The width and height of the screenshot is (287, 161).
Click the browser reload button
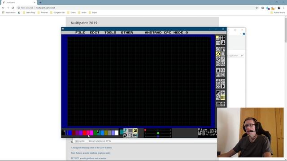click(13, 8)
